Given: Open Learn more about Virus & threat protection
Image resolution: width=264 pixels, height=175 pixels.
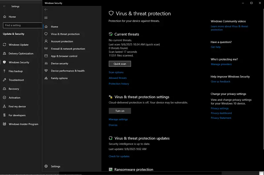Looking at the screenshot, I should pyautogui.click(x=229, y=28).
